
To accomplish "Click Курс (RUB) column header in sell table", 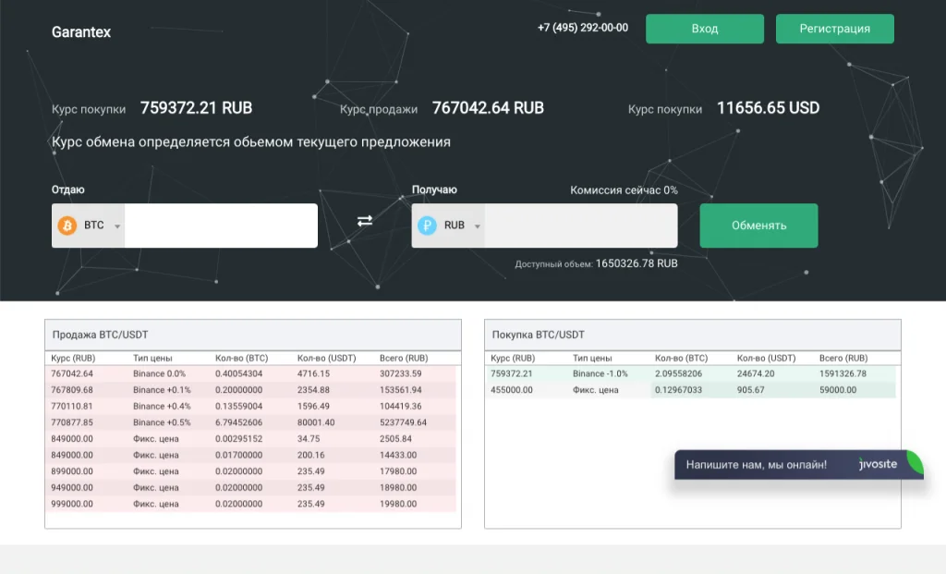I will coord(73,358).
